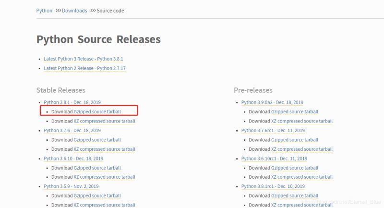Viewport: 384px width, 208px height.
Task: Open the Python 3.5.9 release link
Action: (x=71, y=186)
